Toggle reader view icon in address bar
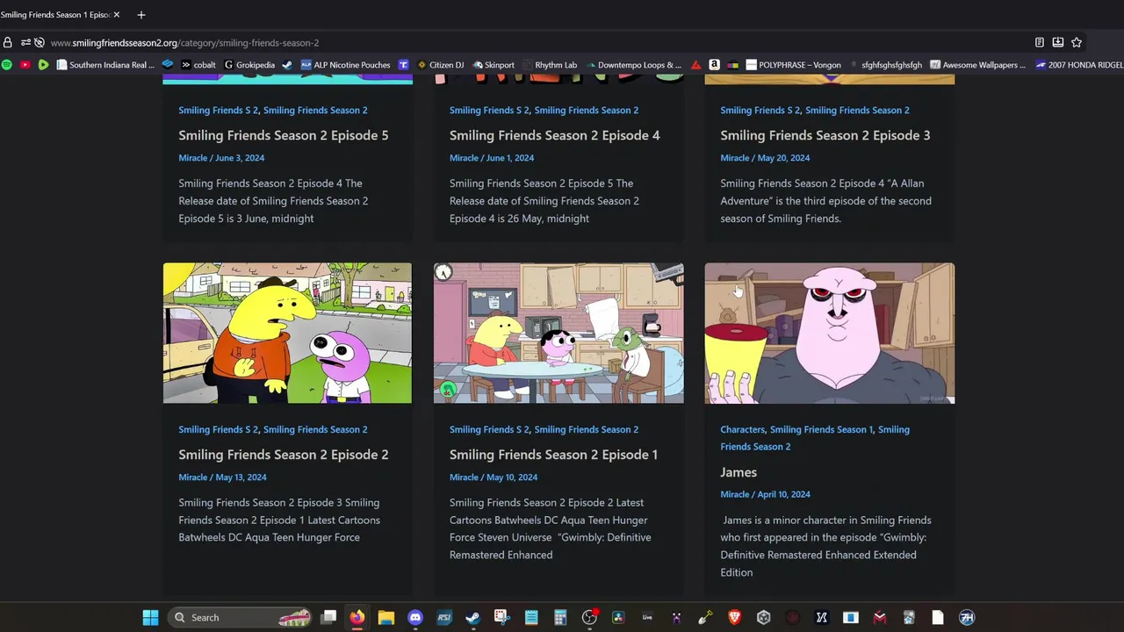This screenshot has width=1124, height=632. tap(1040, 42)
